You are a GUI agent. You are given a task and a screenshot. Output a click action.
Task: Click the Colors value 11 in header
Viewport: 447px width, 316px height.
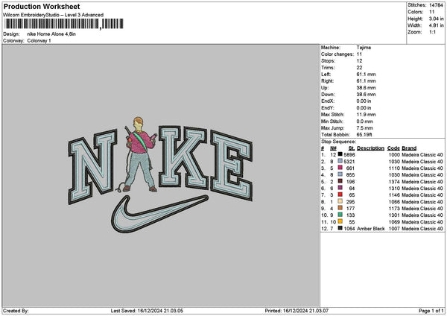431,12
